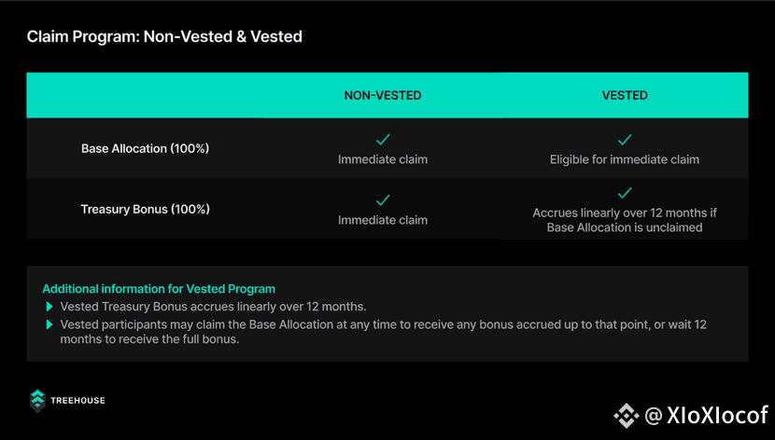Select the VESTED column header
775x440 pixels.
tap(625, 95)
